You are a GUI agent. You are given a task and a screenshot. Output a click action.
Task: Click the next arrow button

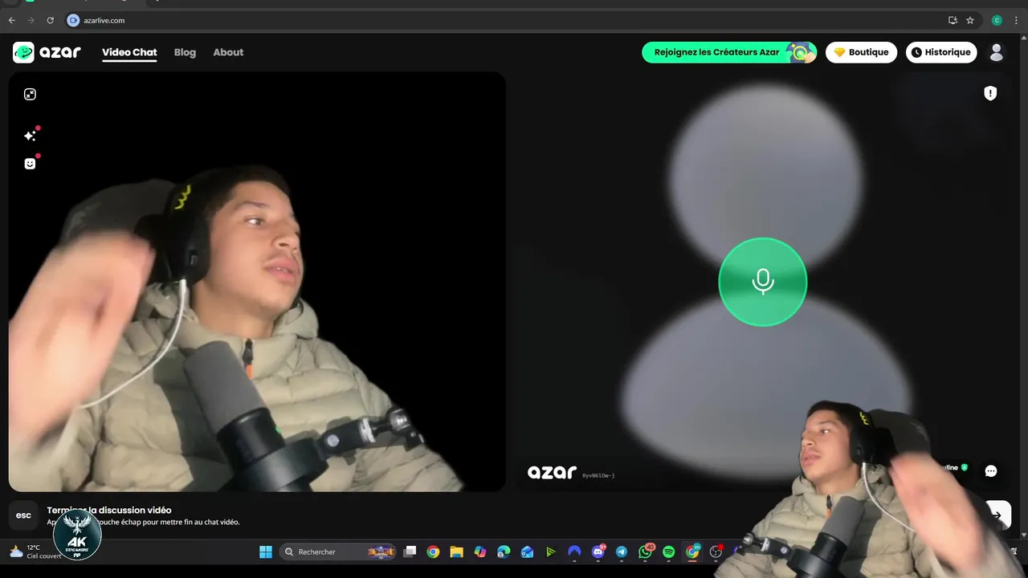(997, 515)
